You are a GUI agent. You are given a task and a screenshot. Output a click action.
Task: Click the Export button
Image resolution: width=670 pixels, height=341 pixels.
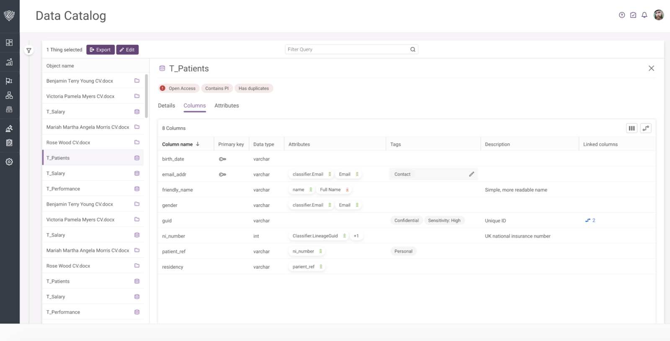click(x=100, y=50)
